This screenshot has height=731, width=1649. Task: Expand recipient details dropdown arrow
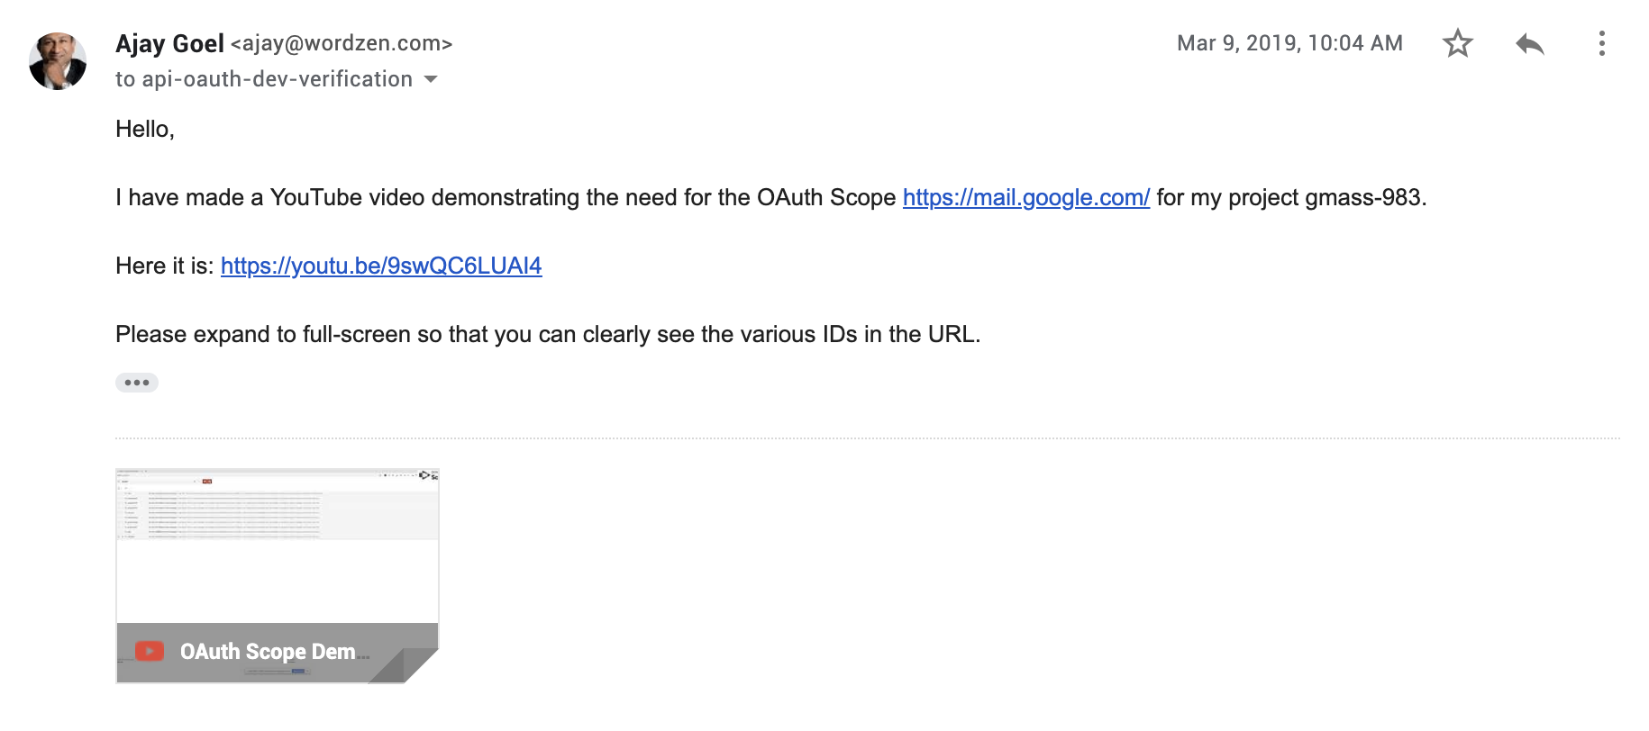click(431, 79)
